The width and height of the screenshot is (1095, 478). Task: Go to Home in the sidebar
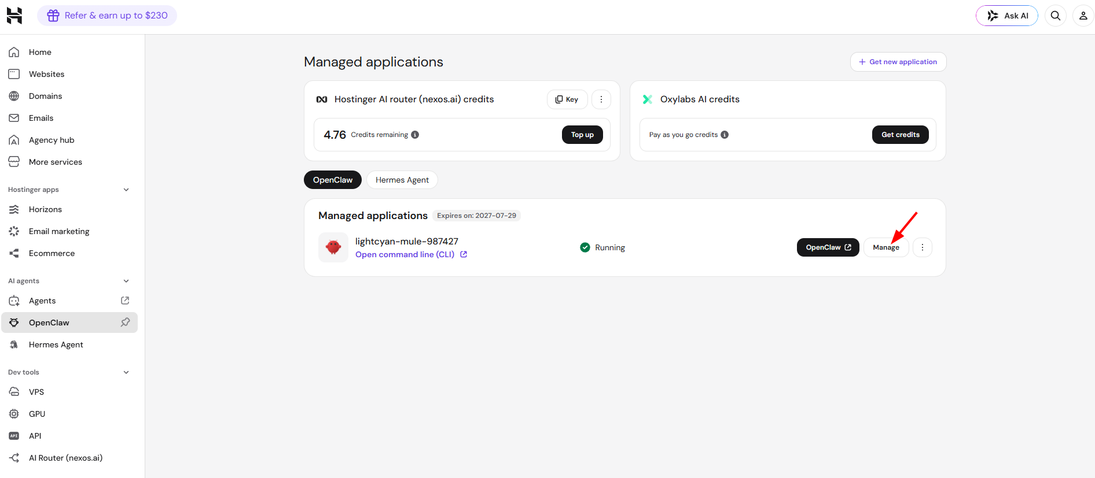pyautogui.click(x=69, y=52)
